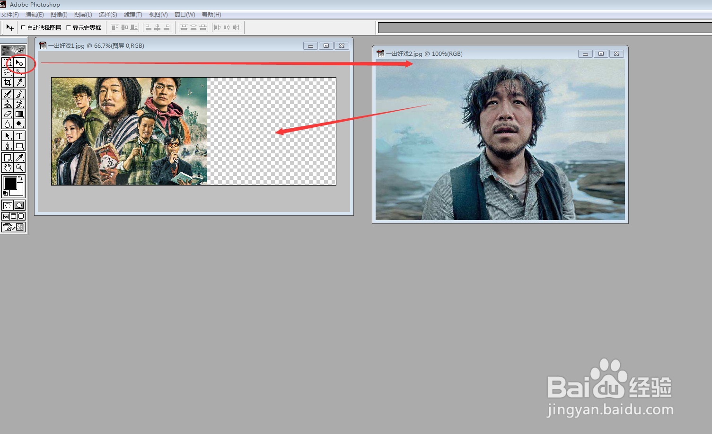Align left edges in the options bar

[x=148, y=27]
